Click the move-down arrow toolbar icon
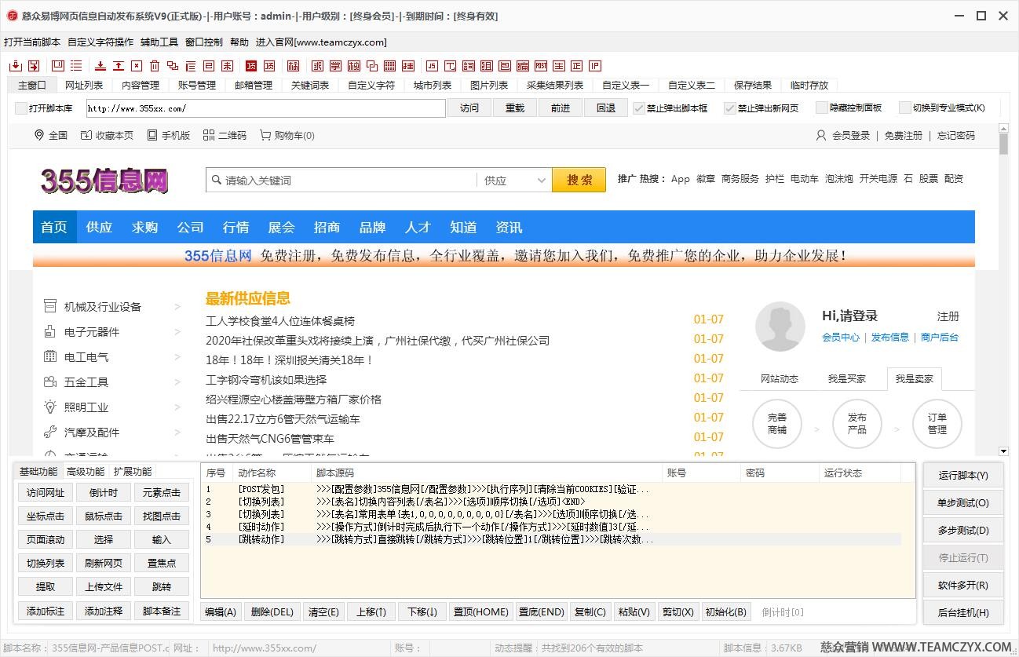 100,66
